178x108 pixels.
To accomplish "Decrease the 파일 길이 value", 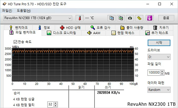I will (x=162, y=74).
